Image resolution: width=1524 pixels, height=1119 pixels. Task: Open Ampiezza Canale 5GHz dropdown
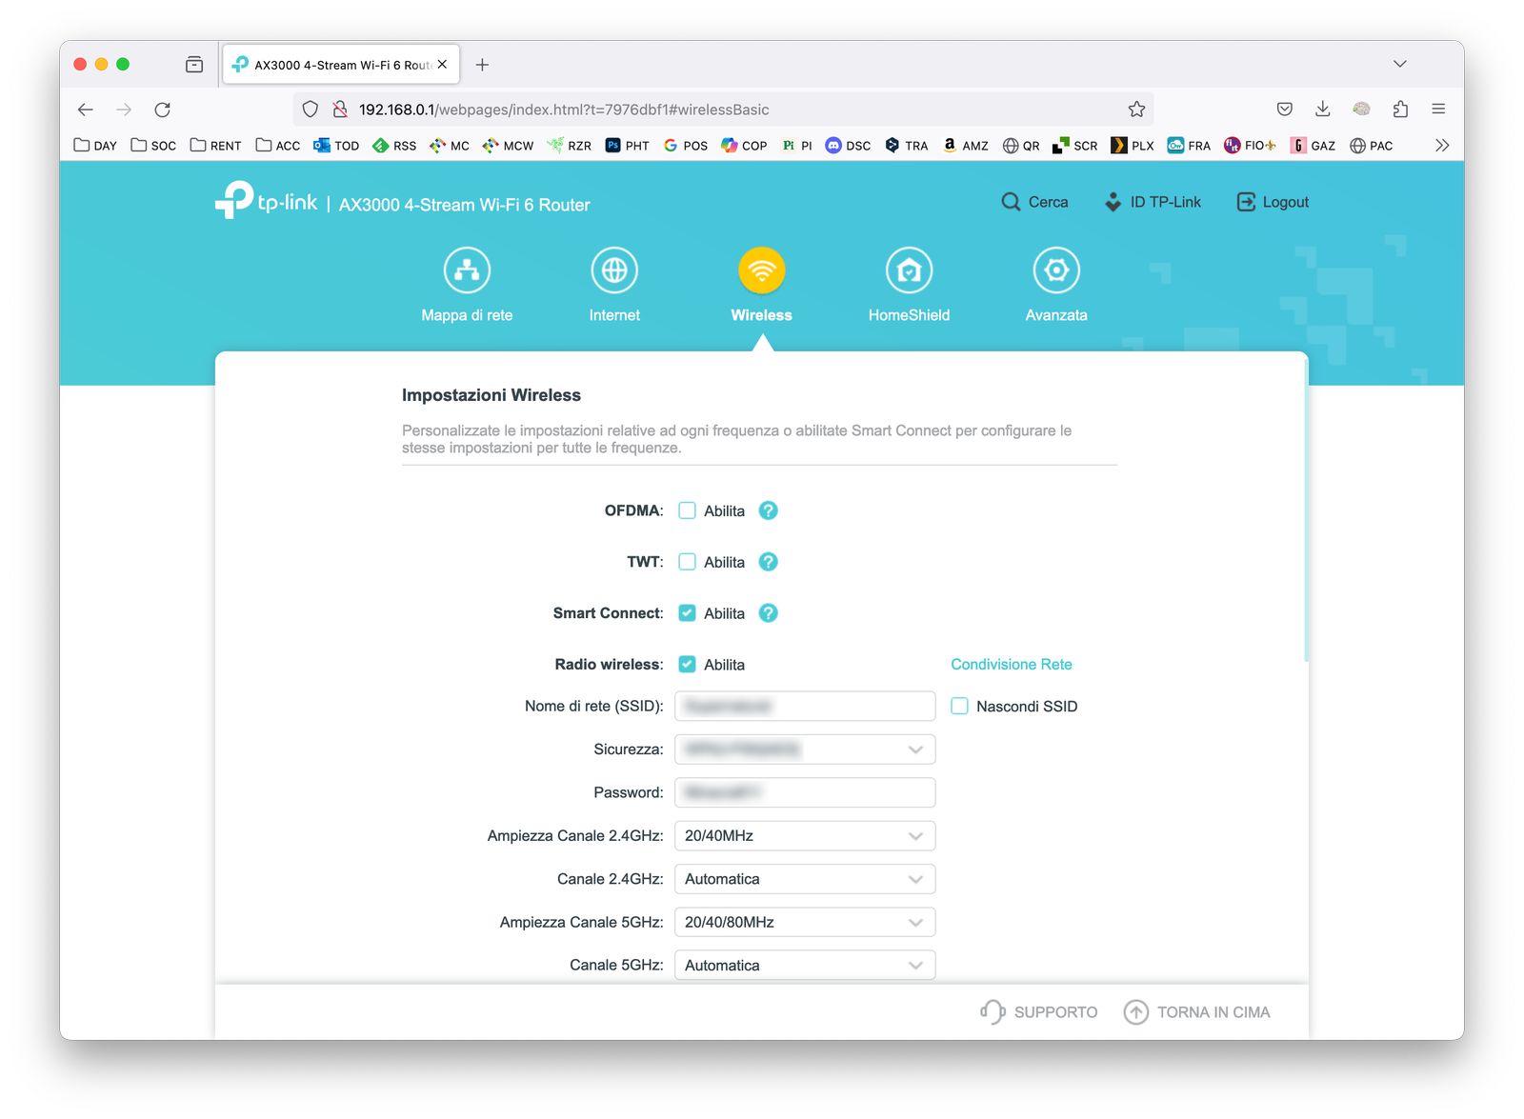pyautogui.click(x=805, y=922)
